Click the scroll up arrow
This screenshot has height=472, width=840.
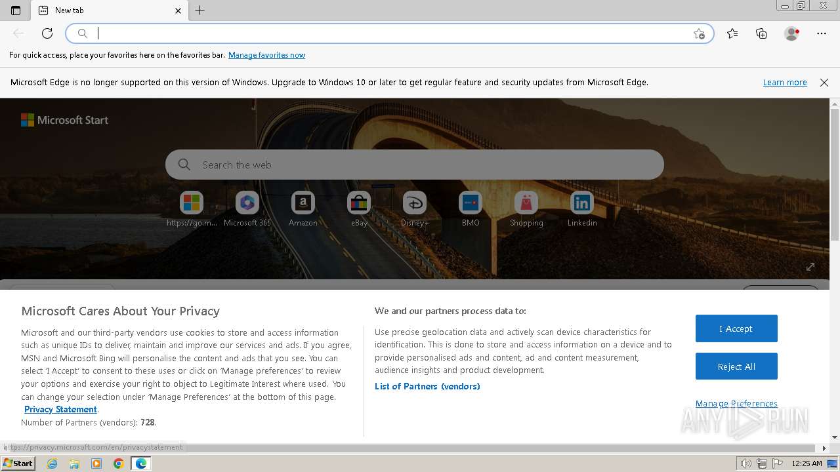[835, 103]
